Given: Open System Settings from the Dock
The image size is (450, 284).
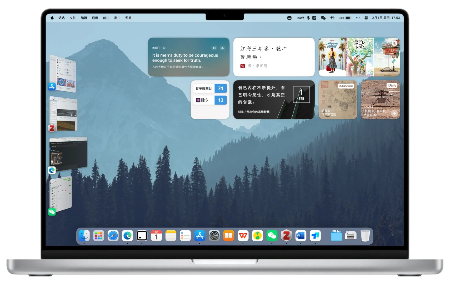Looking at the screenshot, I should coord(215,236).
